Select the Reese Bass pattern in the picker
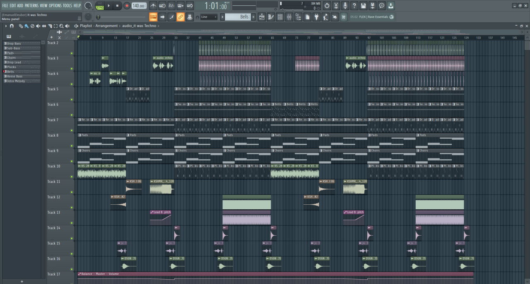Viewport: 530px width, 284px height. pyautogui.click(x=22, y=76)
